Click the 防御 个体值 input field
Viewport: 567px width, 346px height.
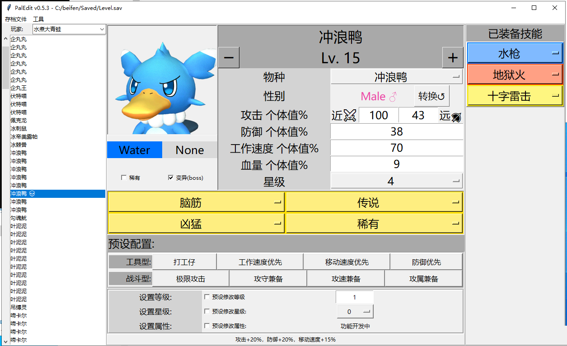[397, 131]
